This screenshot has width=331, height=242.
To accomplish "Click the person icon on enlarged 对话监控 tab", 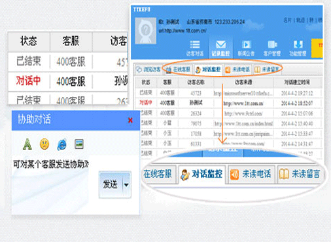I will [185, 175].
